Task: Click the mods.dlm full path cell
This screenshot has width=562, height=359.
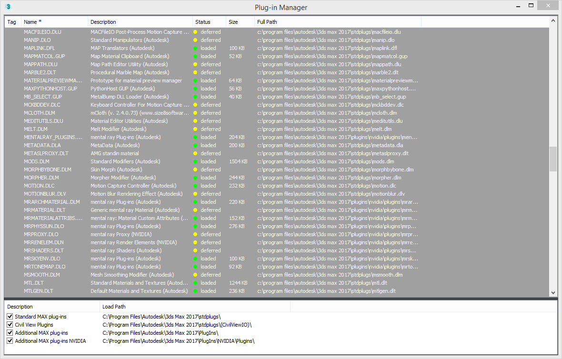Action: (x=325, y=161)
